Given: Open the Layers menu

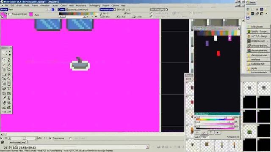Looking at the screenshot, I should tap(55, 5).
